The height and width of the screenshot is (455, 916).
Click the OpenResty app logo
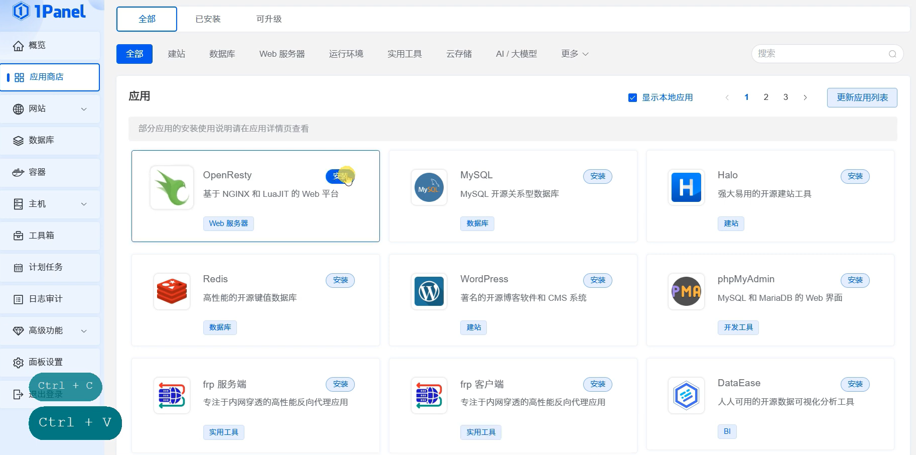click(x=172, y=187)
